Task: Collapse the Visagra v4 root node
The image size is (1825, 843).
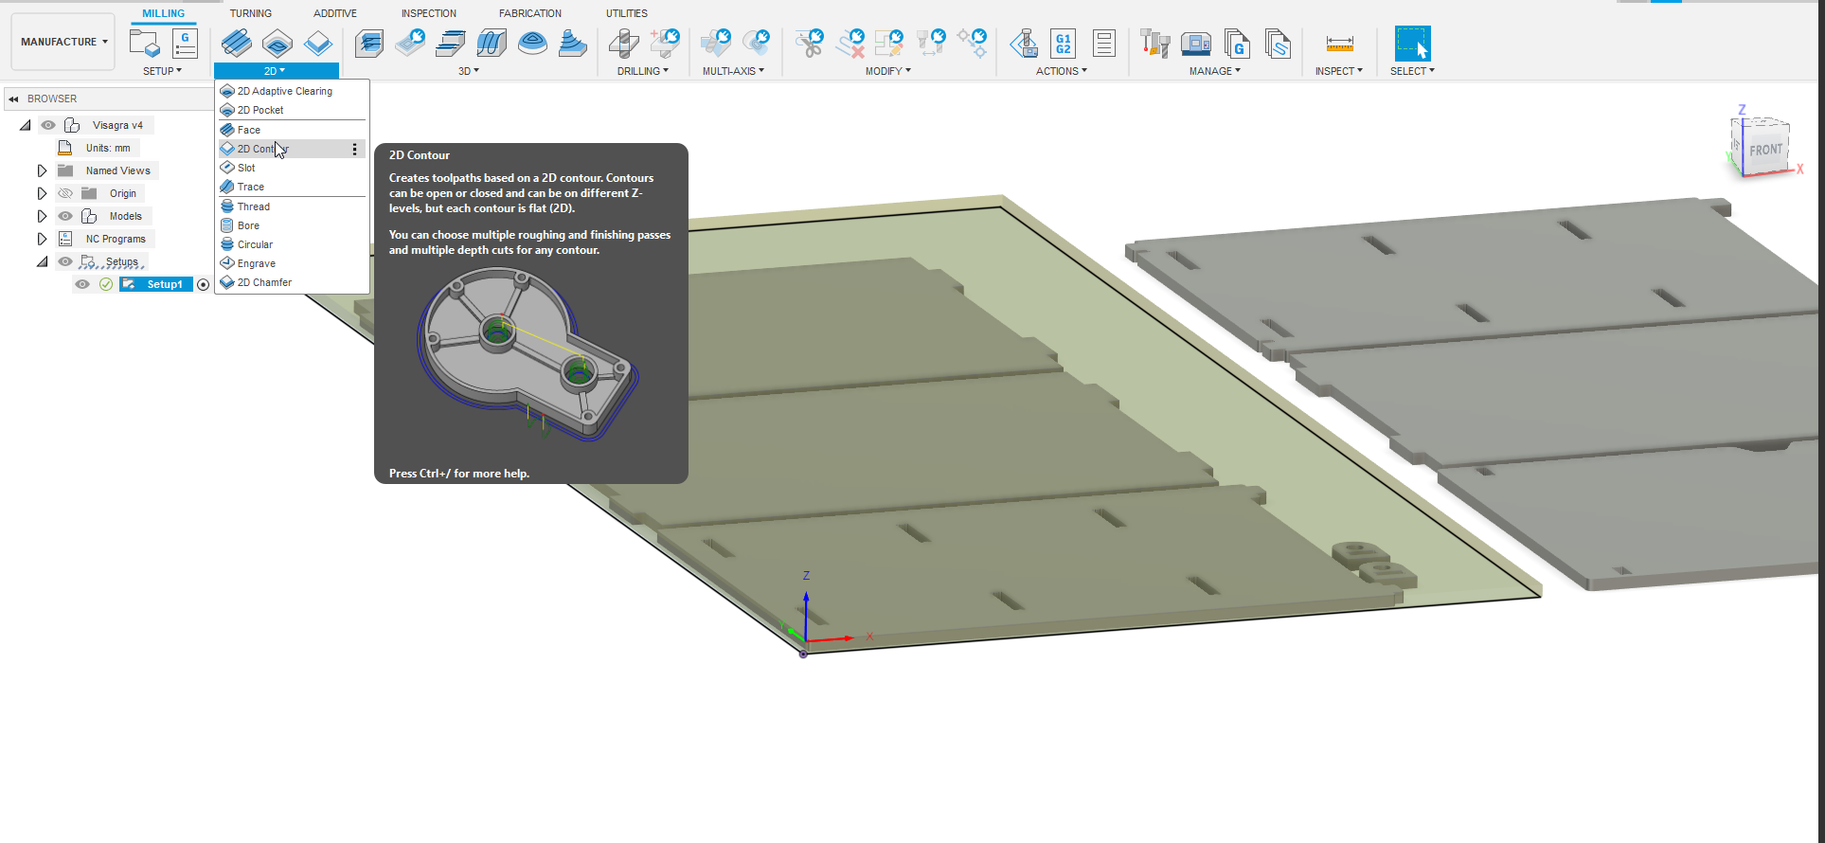Action: coord(26,125)
